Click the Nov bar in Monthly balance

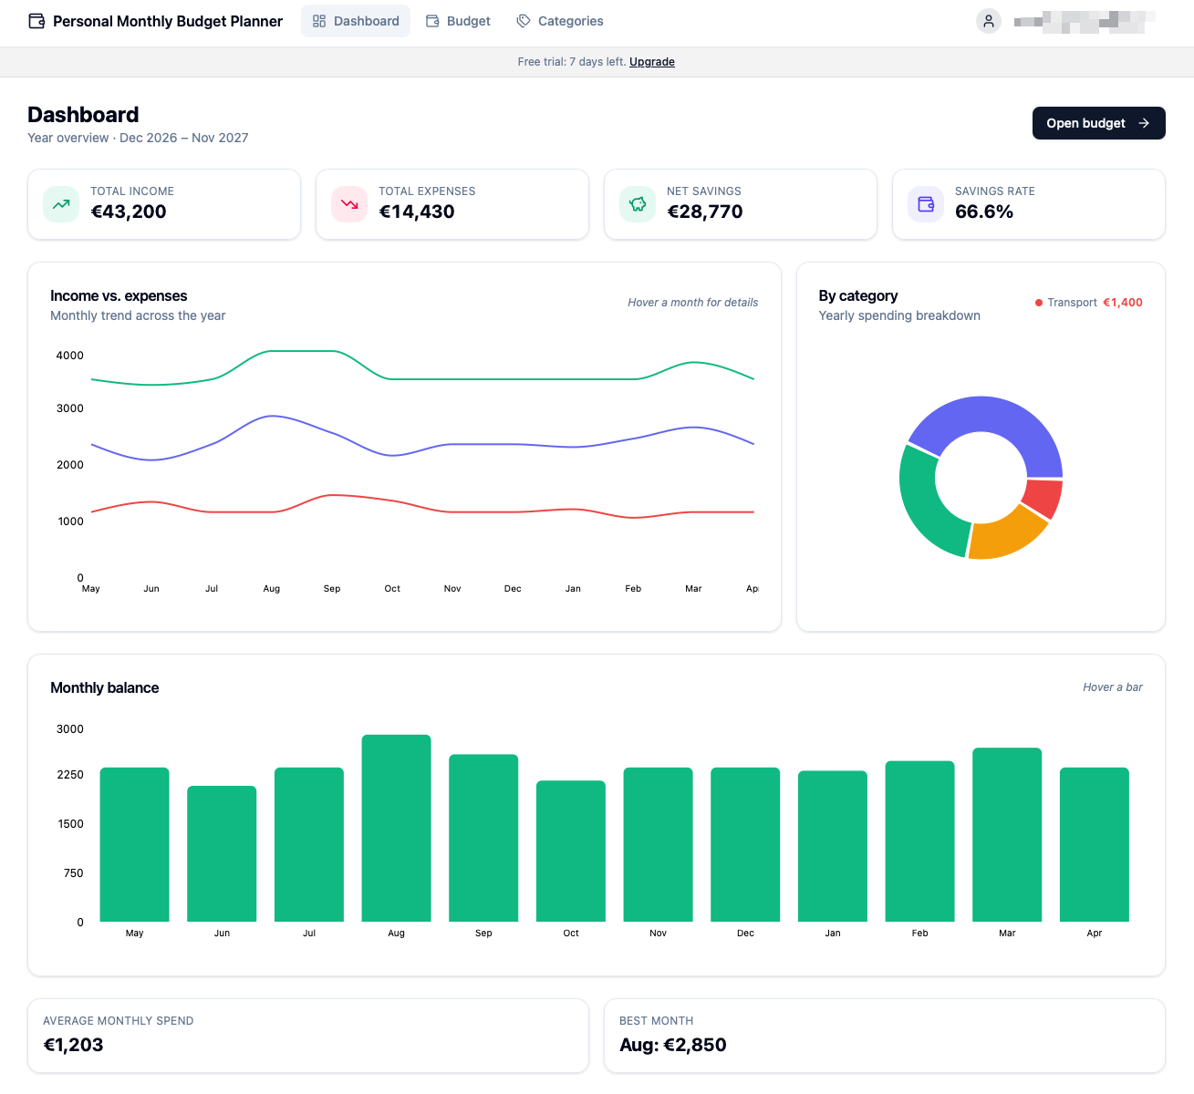[658, 844]
